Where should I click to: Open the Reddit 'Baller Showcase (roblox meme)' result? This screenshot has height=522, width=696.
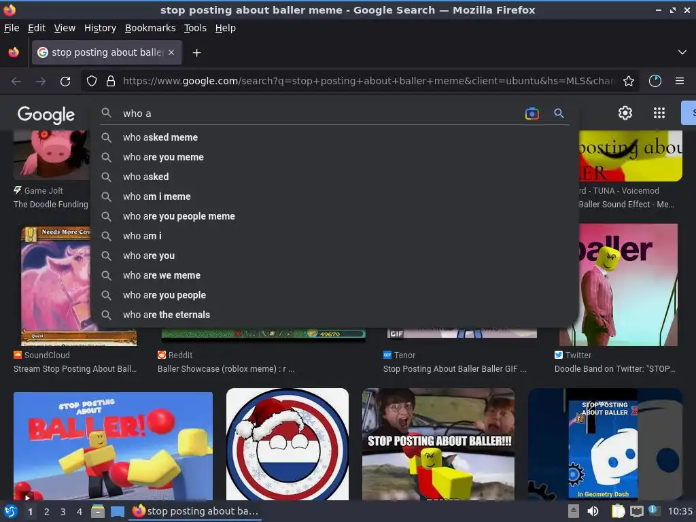point(226,369)
